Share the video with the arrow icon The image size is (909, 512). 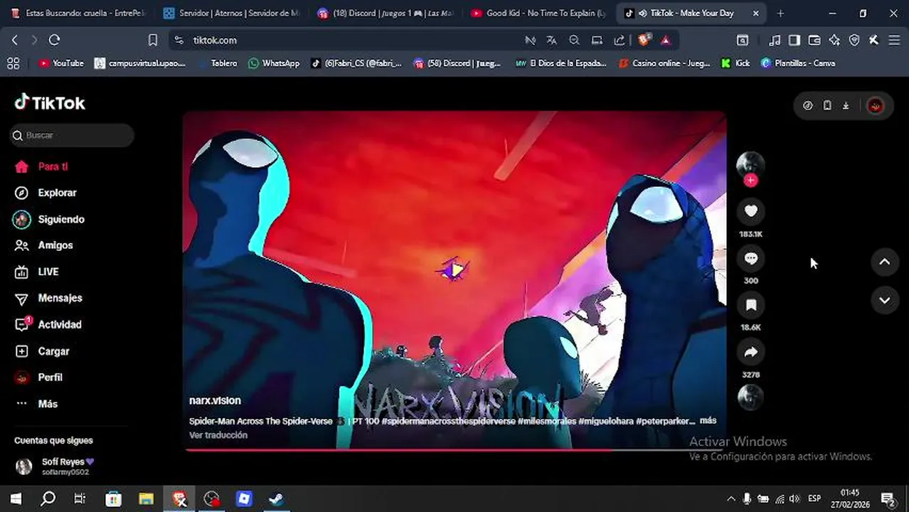(x=750, y=352)
